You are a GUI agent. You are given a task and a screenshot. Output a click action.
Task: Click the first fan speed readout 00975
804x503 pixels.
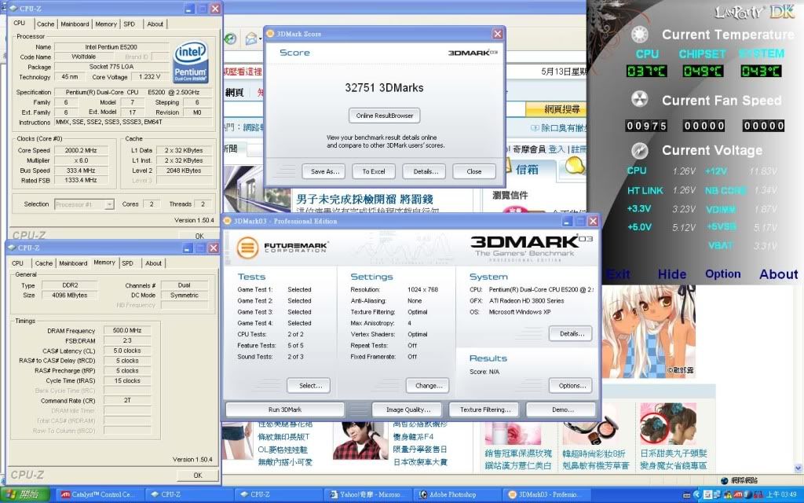tap(647, 126)
